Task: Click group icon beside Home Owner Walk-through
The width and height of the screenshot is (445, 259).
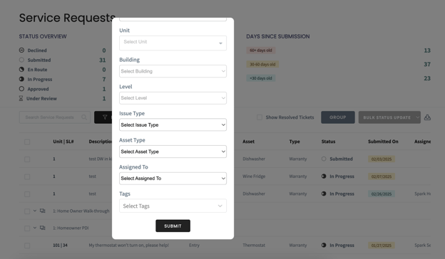Action: pyautogui.click(x=43, y=211)
